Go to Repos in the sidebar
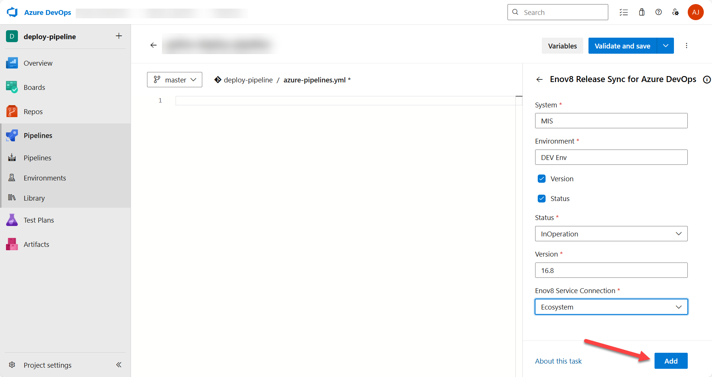 33,111
